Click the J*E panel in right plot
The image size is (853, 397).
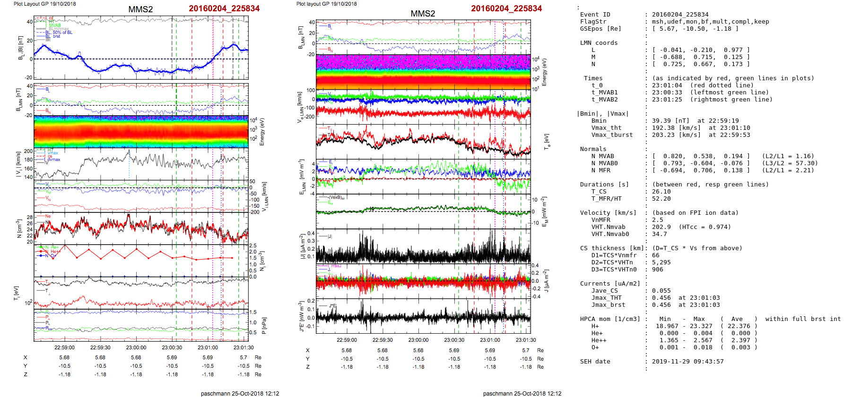[x=423, y=315]
